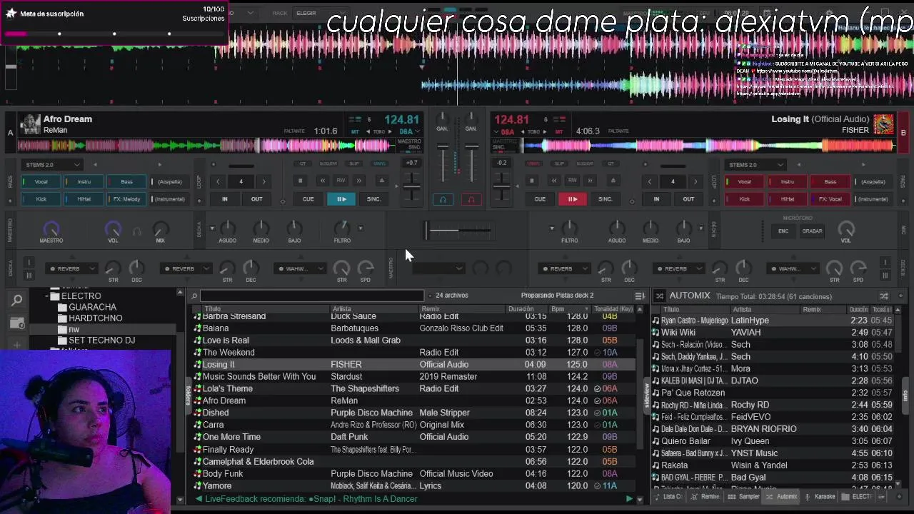The height and width of the screenshot is (514, 914).
Task: Click the fast-forward arrows on deck A
Action: pos(359,181)
